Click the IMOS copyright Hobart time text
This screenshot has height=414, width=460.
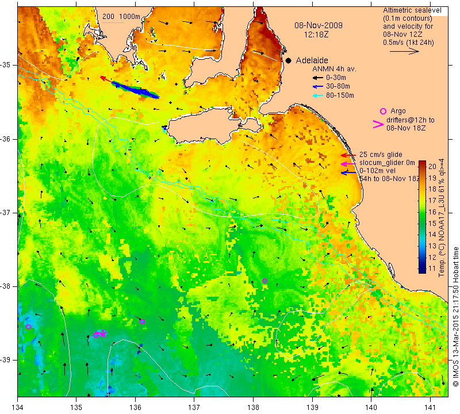coord(455,317)
